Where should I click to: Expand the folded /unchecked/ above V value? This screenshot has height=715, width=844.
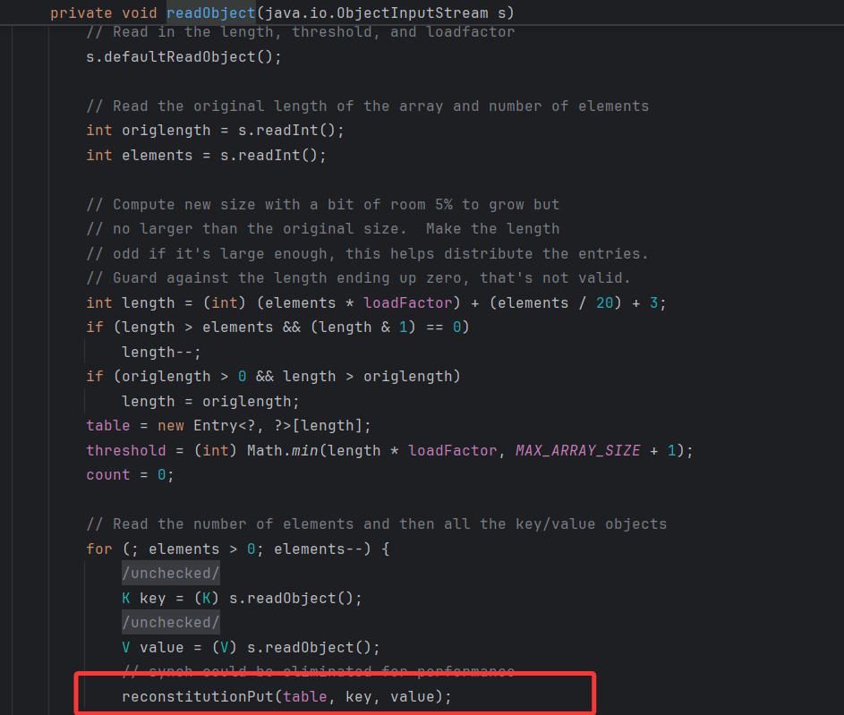pos(170,623)
